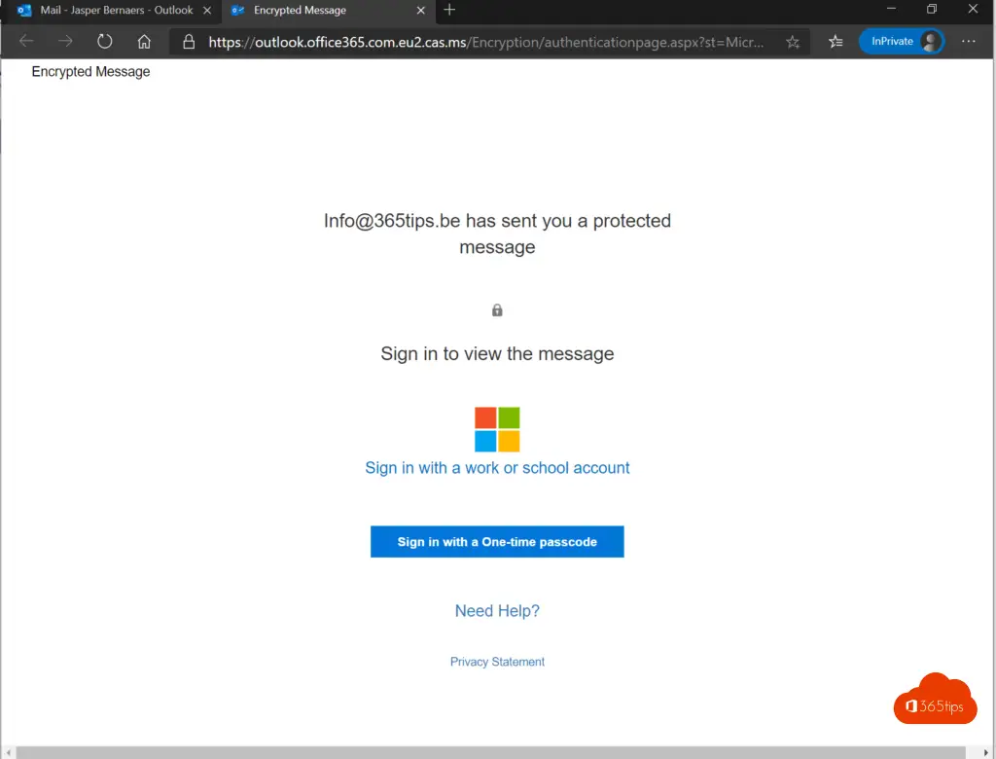996x759 pixels.
Task: Click the horizontal scrollbar track
Action: 490,752
